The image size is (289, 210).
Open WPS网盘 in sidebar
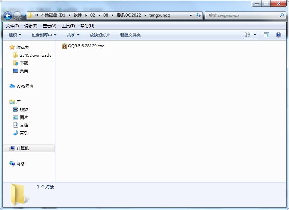(x=25, y=86)
